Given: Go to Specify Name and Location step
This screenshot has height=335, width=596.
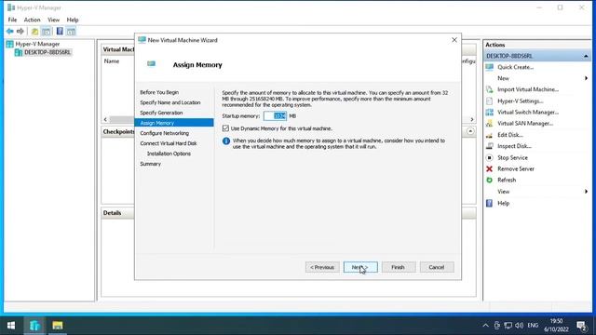Looking at the screenshot, I should click(x=170, y=102).
